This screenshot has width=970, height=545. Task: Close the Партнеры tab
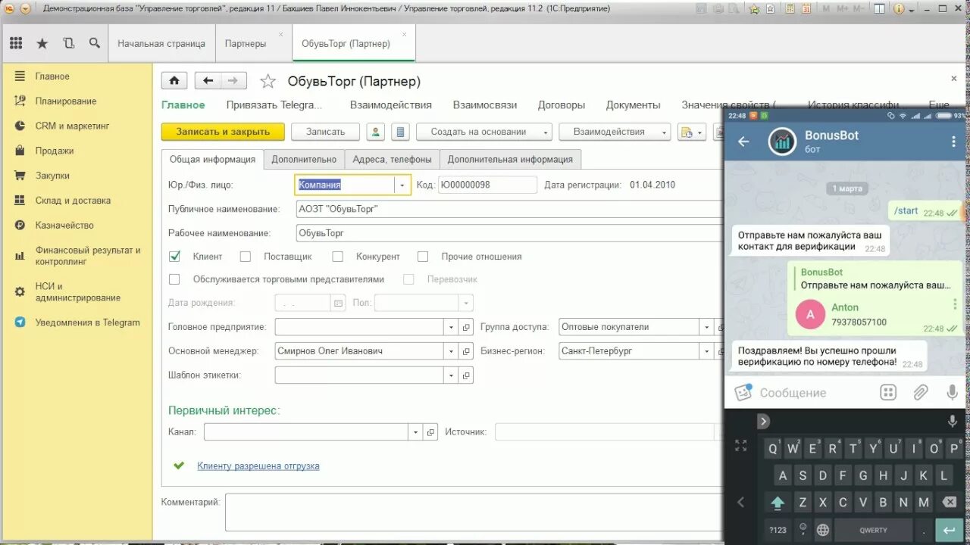[x=280, y=34]
